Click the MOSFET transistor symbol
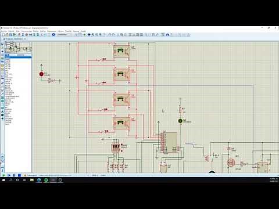Screen dimensions: 279x209 coord(231,163)
